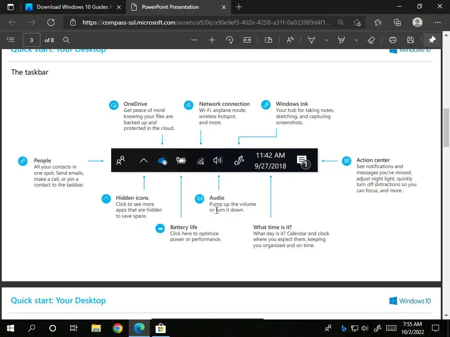
Task: Open Cortana from the taskbar
Action: coord(53,328)
